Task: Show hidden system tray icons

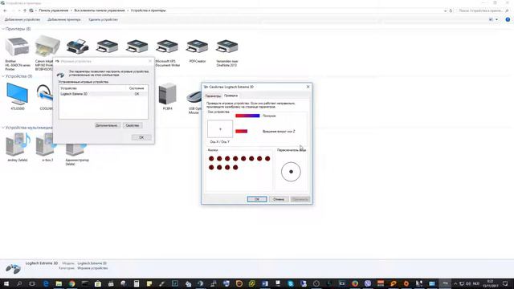Action: point(455,283)
